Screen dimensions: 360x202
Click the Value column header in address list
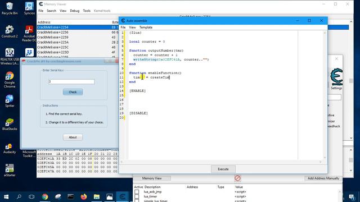238,187
